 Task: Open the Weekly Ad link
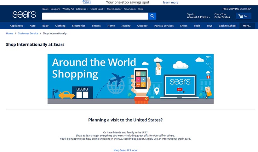(68, 9)
